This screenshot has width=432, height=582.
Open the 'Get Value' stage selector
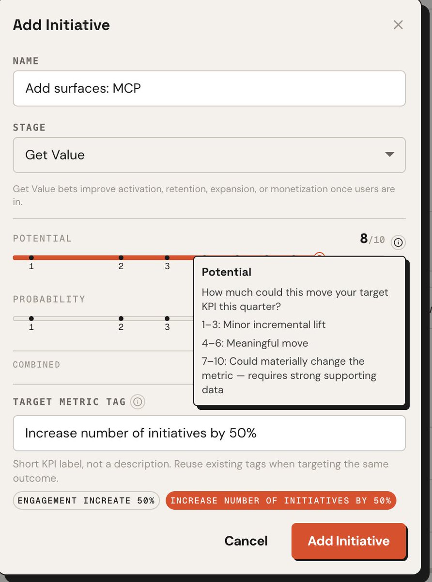click(209, 155)
